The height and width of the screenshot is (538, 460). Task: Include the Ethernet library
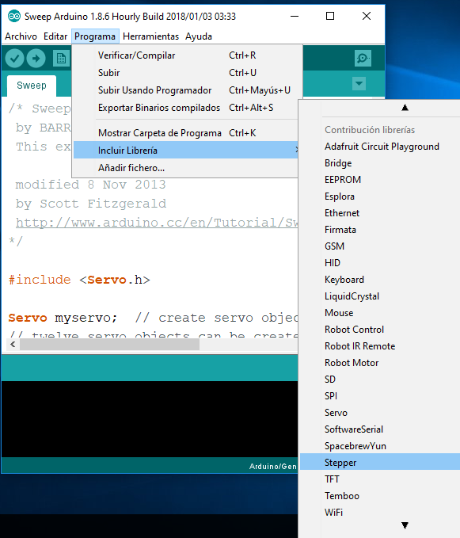coord(380,213)
